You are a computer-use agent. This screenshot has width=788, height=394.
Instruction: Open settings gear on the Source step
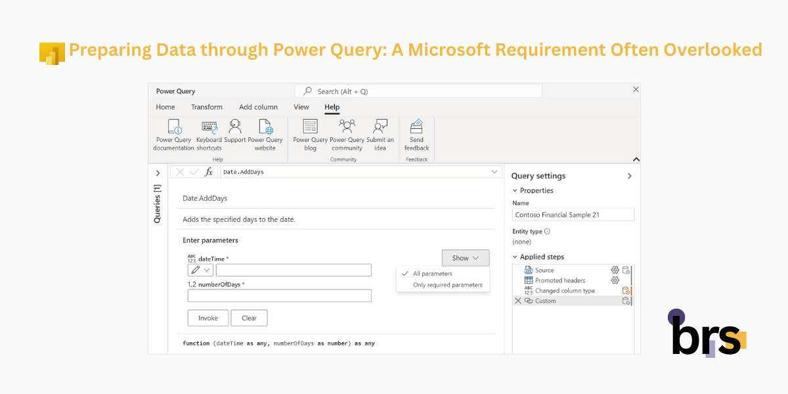coord(615,270)
